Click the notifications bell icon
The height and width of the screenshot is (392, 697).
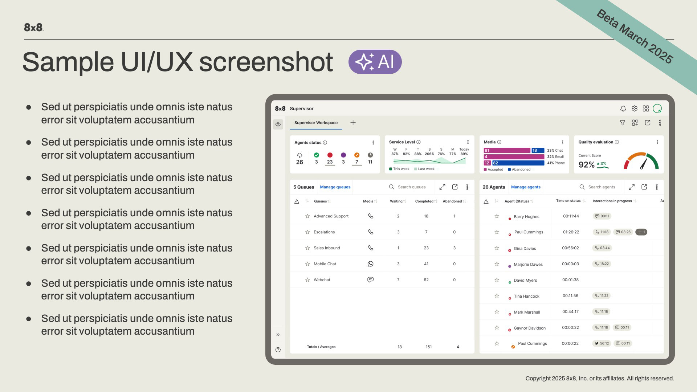pyautogui.click(x=623, y=109)
